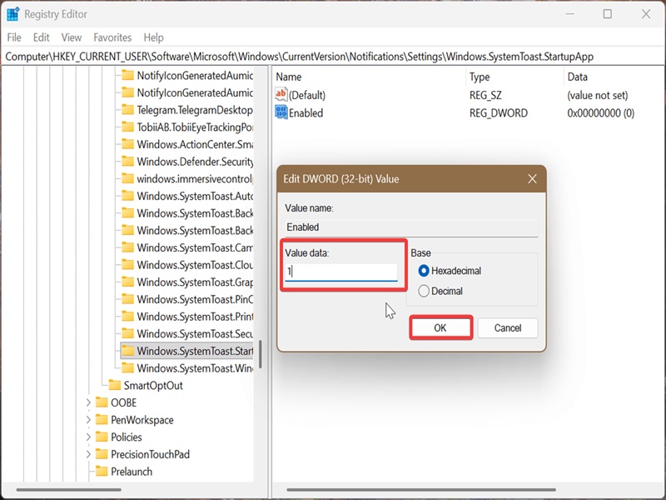Click the tree pane horizontal scrollbar
Viewport: 666px width, 500px height.
pyautogui.click(x=69, y=490)
